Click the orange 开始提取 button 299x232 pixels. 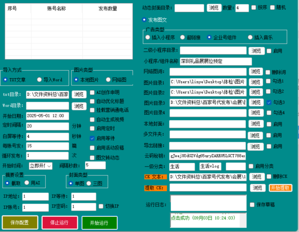[280, 188]
